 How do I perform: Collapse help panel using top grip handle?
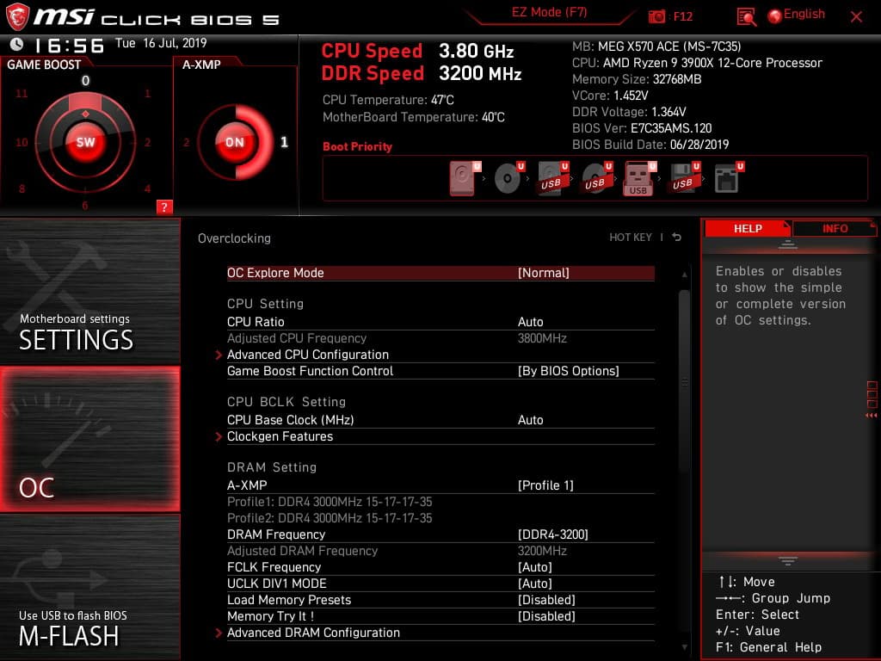[x=788, y=244]
